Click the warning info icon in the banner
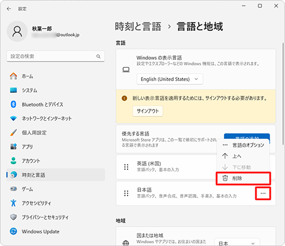 (124, 99)
